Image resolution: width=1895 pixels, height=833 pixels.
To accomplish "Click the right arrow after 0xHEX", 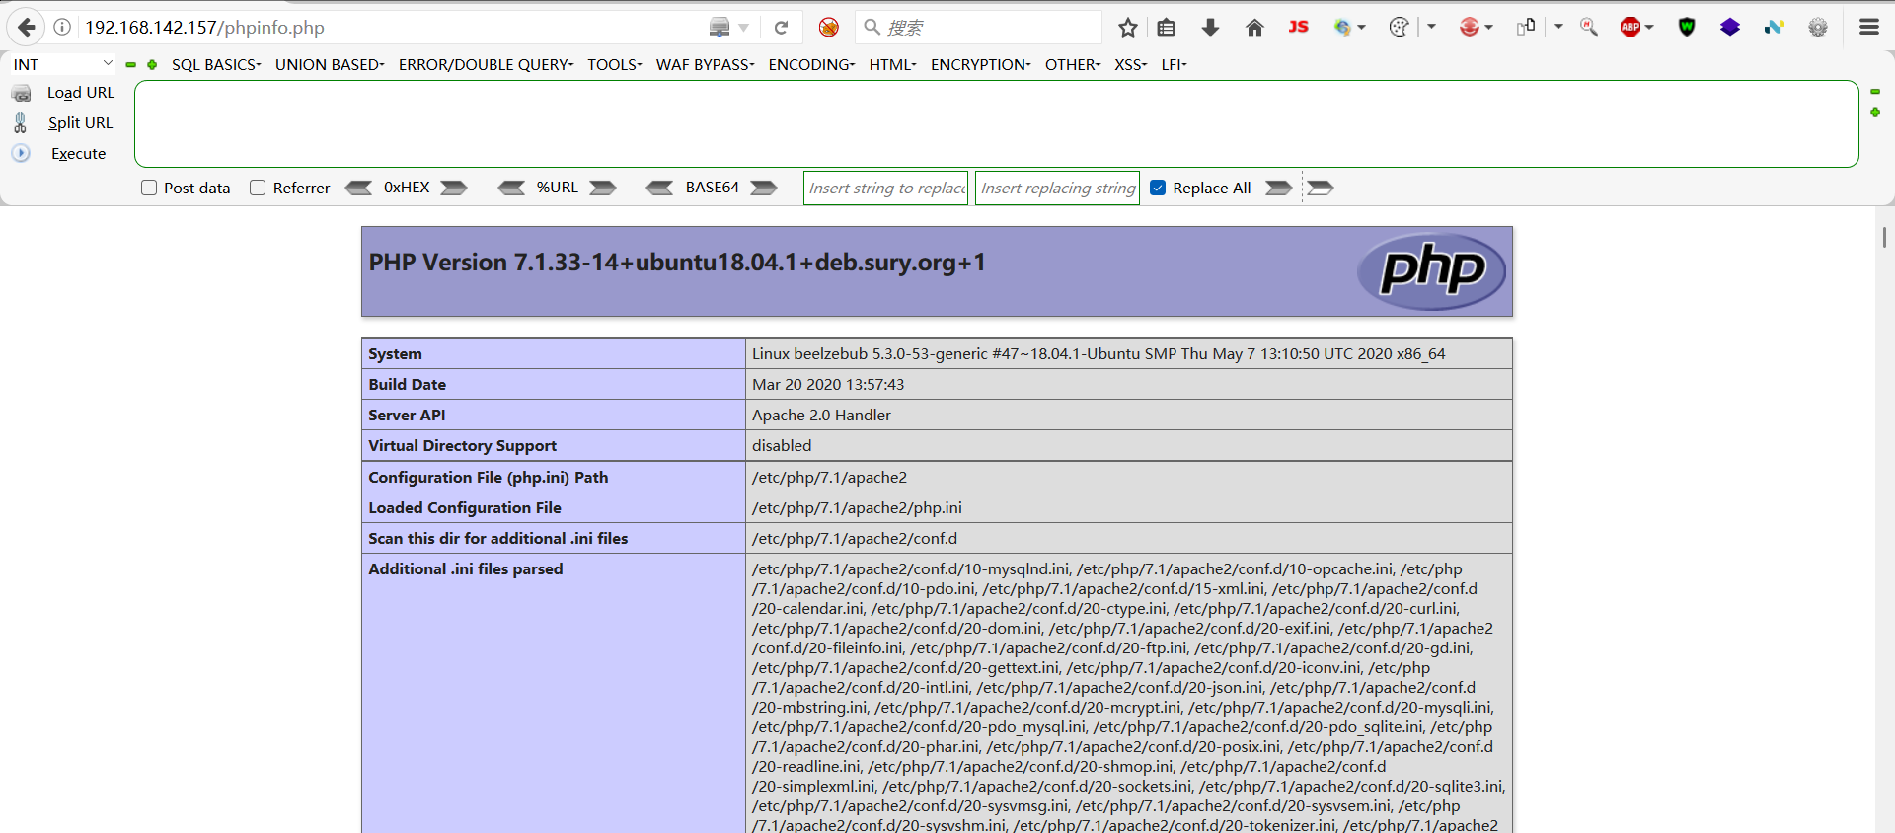I will [454, 188].
